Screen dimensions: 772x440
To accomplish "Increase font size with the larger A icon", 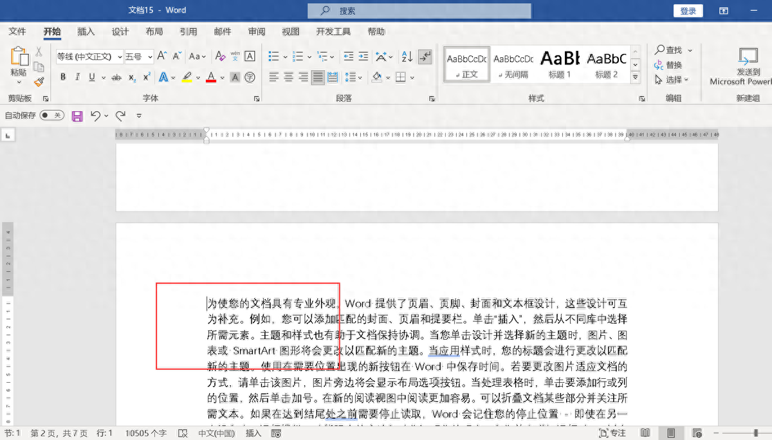I will point(163,57).
